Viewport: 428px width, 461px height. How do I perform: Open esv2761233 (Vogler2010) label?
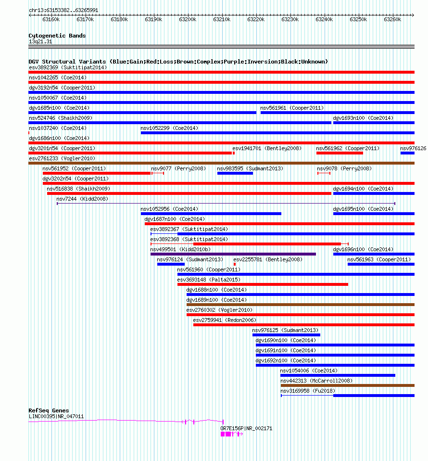tap(62, 158)
